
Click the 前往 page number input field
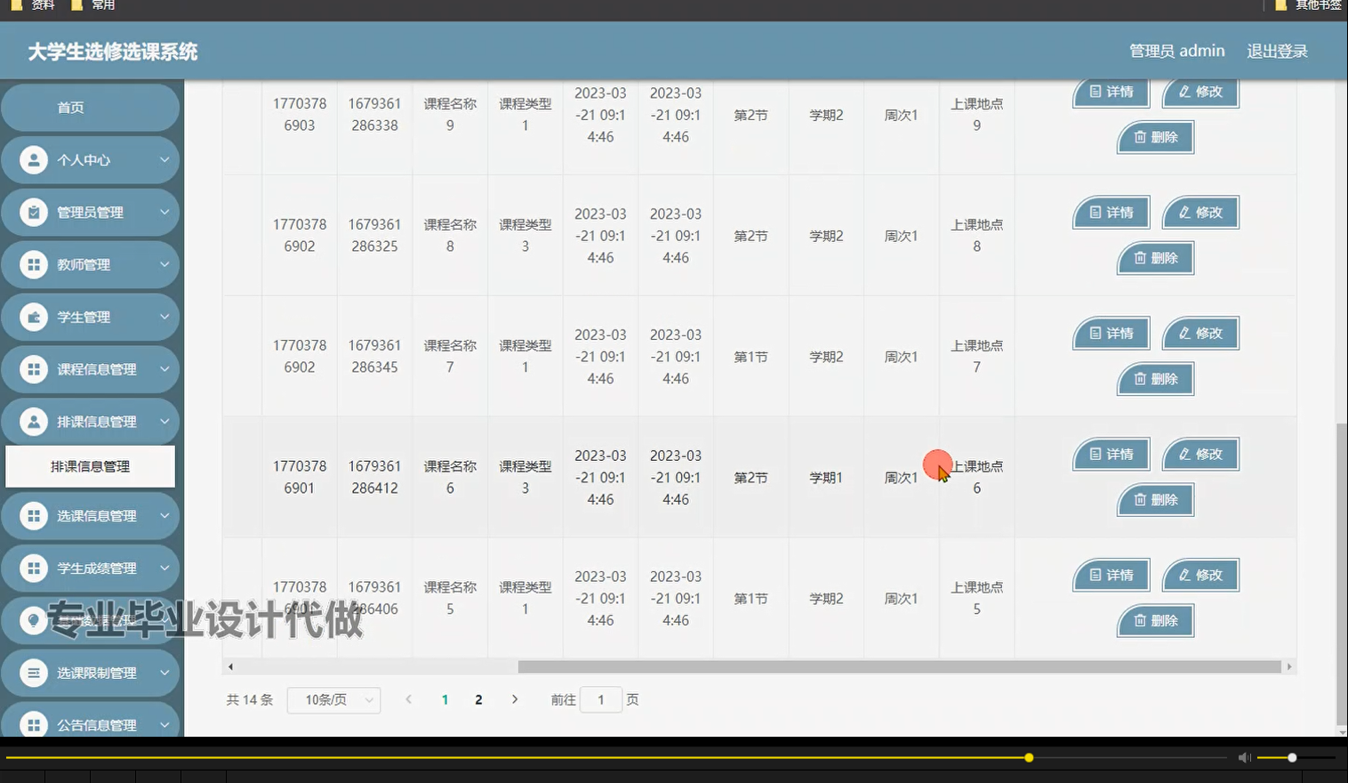(601, 700)
